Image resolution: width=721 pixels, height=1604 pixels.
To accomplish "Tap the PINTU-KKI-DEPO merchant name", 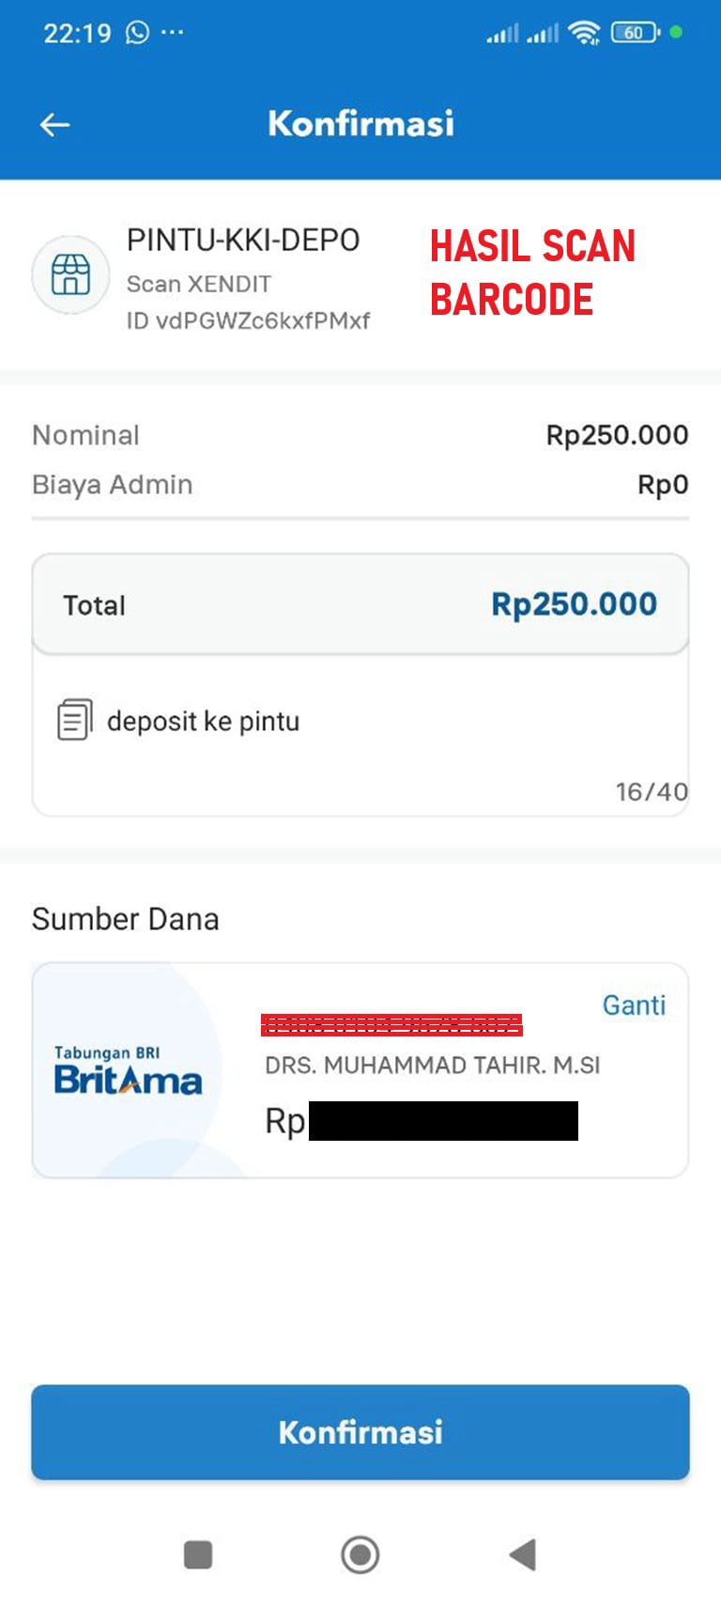I will tap(243, 241).
